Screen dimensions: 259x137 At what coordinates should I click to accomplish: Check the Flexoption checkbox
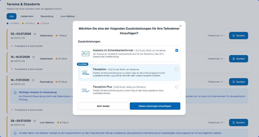[x=177, y=70]
